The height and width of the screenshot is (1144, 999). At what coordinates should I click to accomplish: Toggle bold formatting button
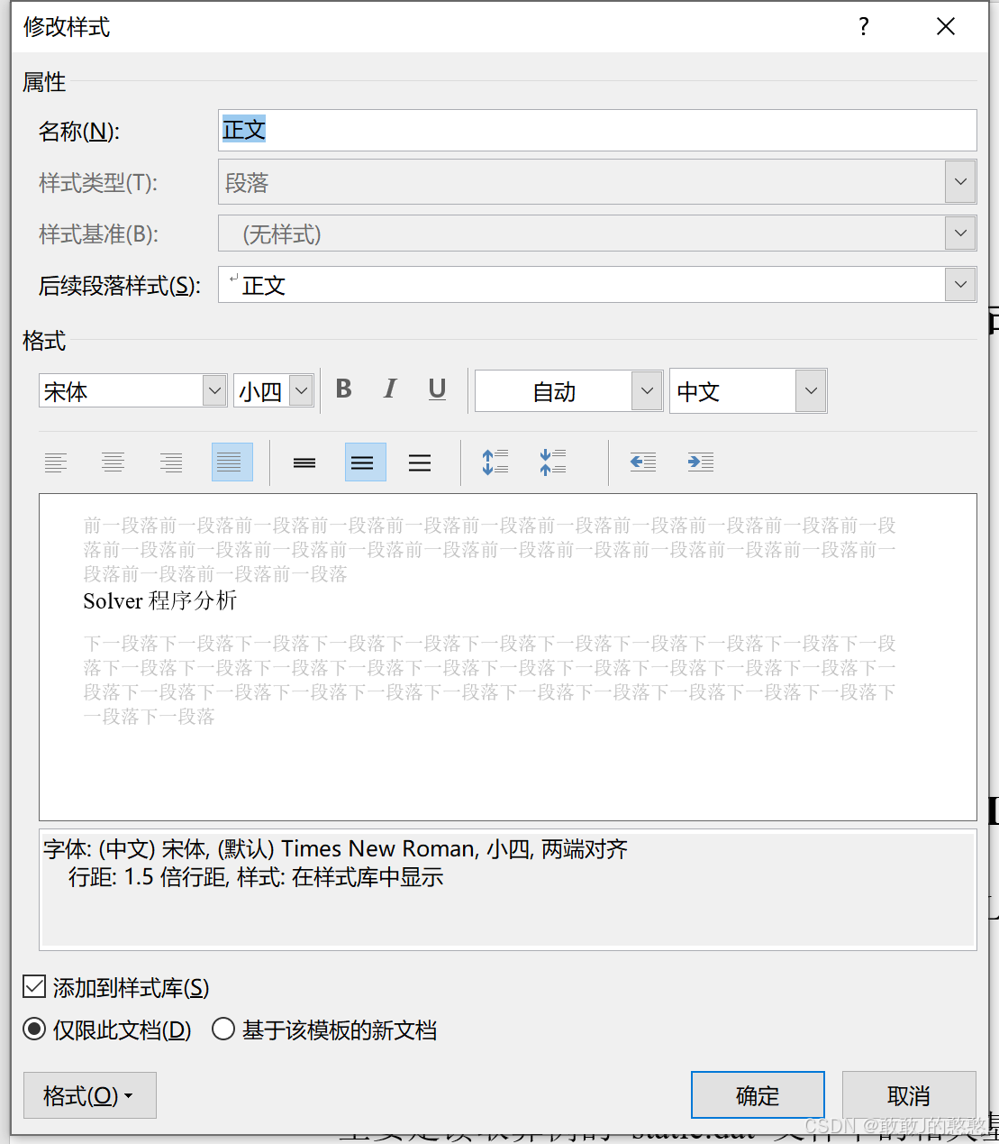[344, 389]
